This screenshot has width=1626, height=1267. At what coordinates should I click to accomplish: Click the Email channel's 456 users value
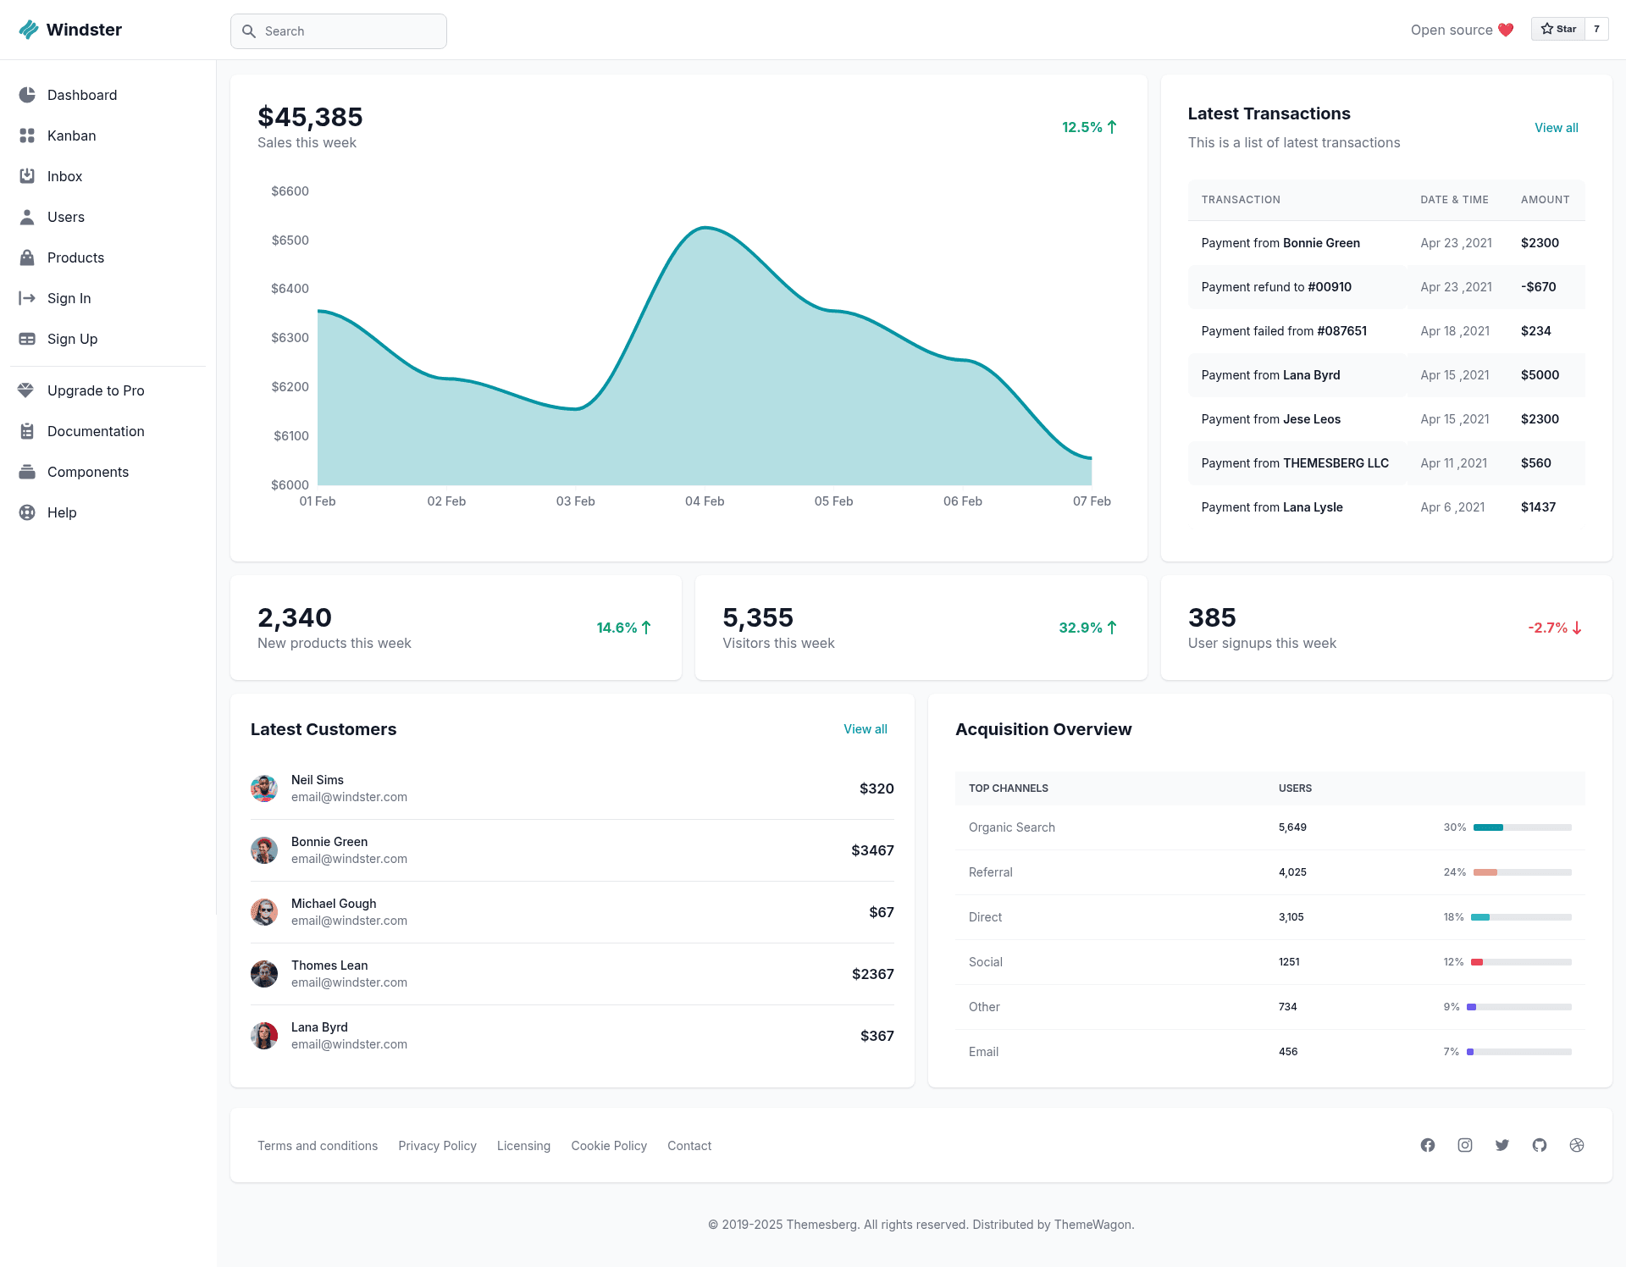tap(1288, 1052)
